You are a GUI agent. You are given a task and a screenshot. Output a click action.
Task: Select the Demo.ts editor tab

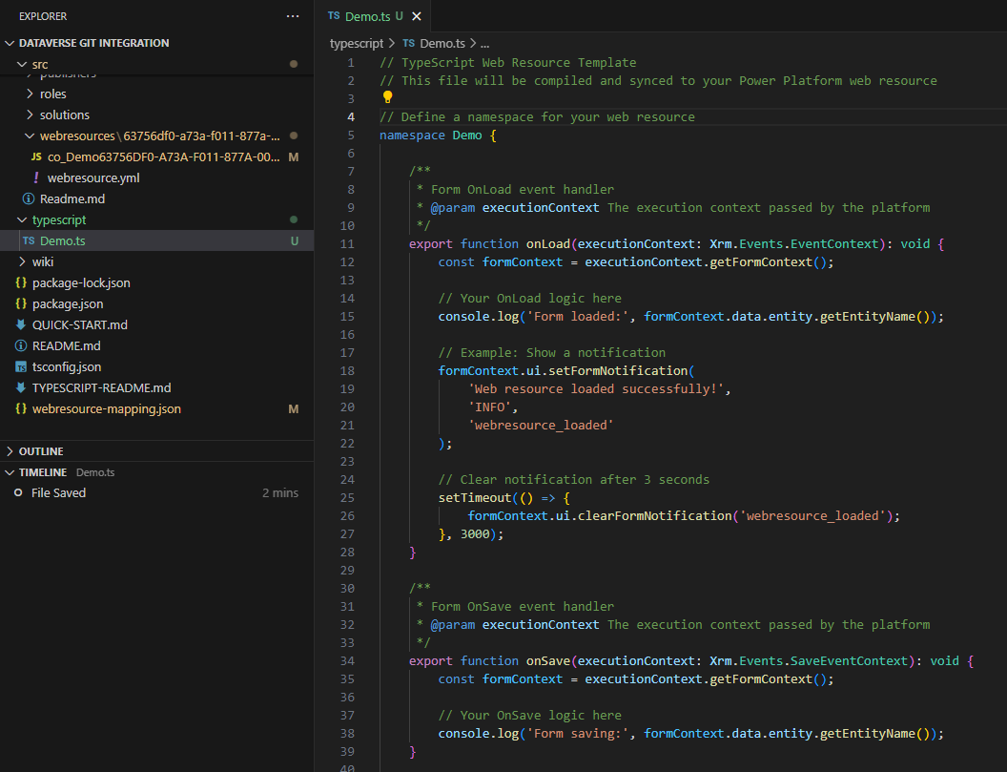(x=373, y=16)
